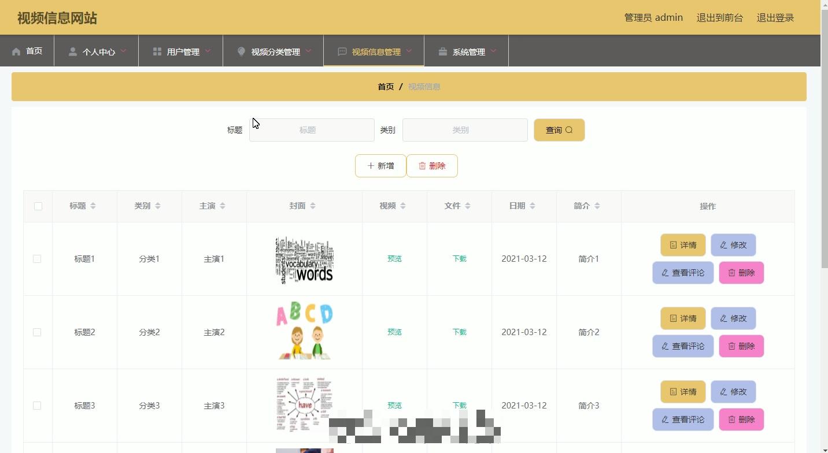Click the trash icon on 删除 button

pyautogui.click(x=422, y=166)
